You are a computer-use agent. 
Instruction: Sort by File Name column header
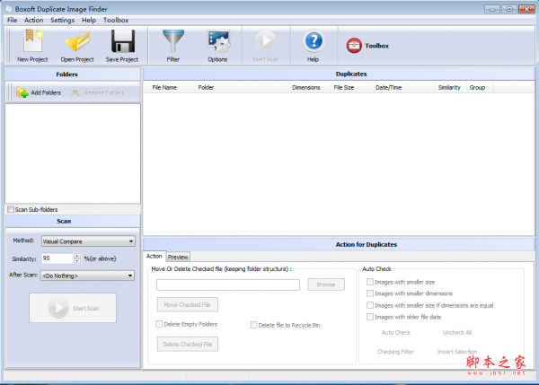(x=169, y=88)
